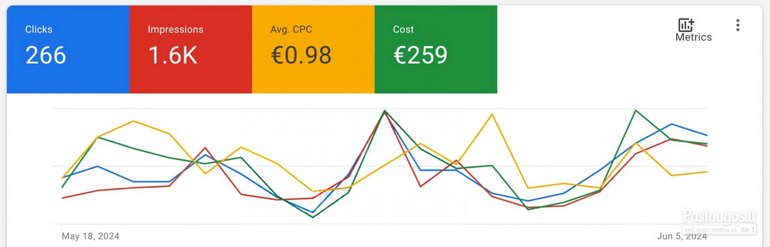The image size is (770, 247).
Task: Select the blue Clicks metric tile
Action: point(68,49)
